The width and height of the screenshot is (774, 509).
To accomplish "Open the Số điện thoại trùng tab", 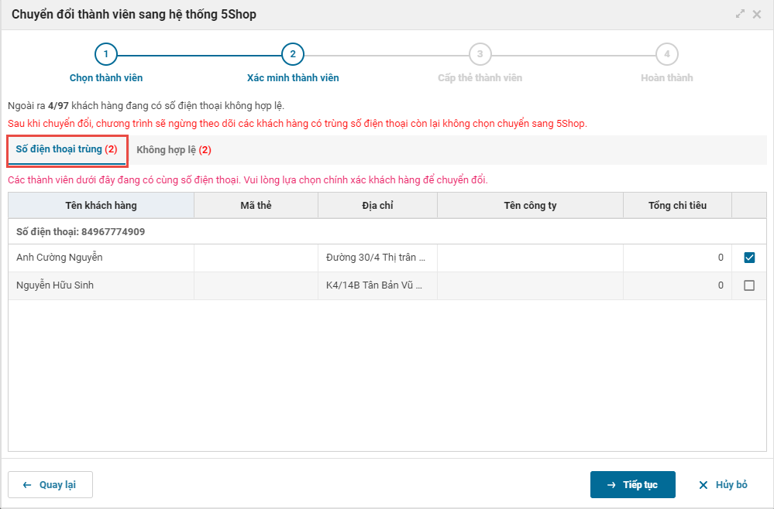I will (x=67, y=149).
